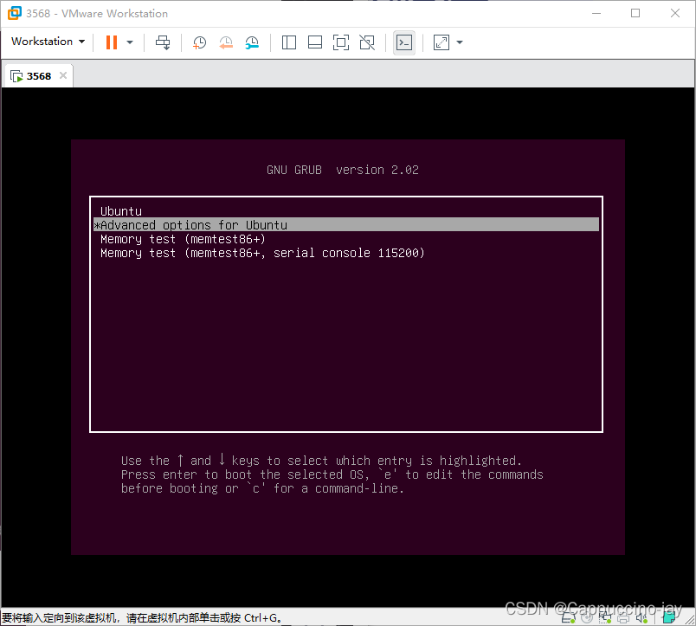Select memtest86+ serial console 115200 entry
Image resolution: width=696 pixels, height=626 pixels.
coord(346,253)
